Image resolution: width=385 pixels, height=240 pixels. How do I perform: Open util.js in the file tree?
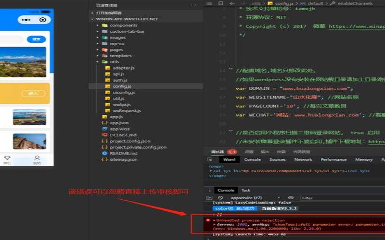click(x=118, y=98)
